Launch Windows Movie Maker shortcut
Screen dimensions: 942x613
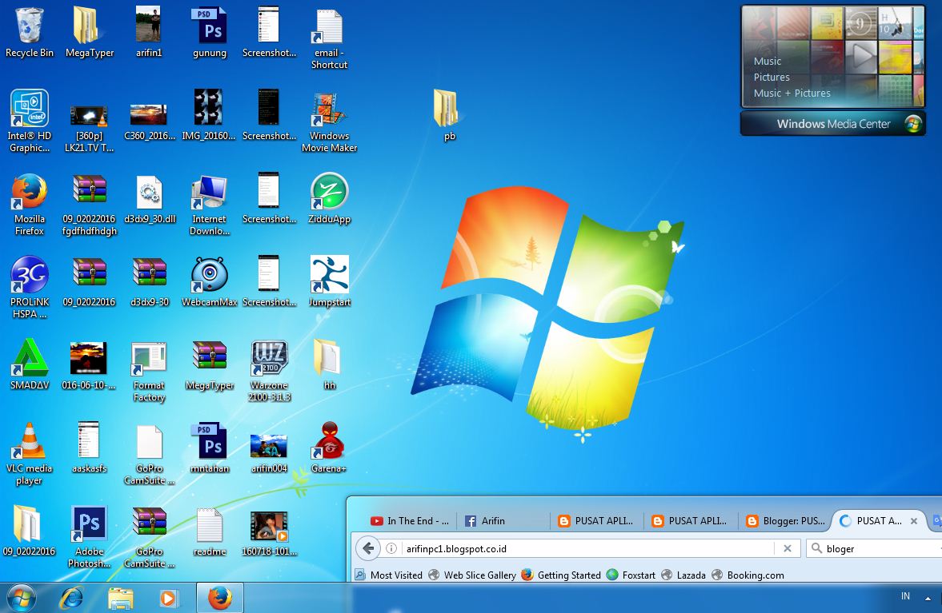(329, 109)
